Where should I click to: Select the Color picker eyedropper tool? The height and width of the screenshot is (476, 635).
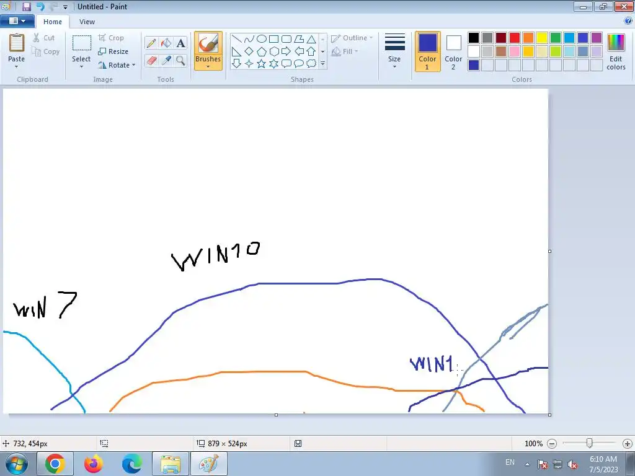coord(166,61)
